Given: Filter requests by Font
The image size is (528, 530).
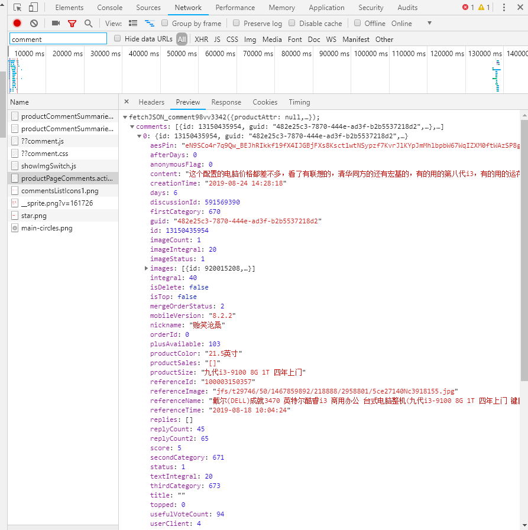Looking at the screenshot, I should point(295,39).
